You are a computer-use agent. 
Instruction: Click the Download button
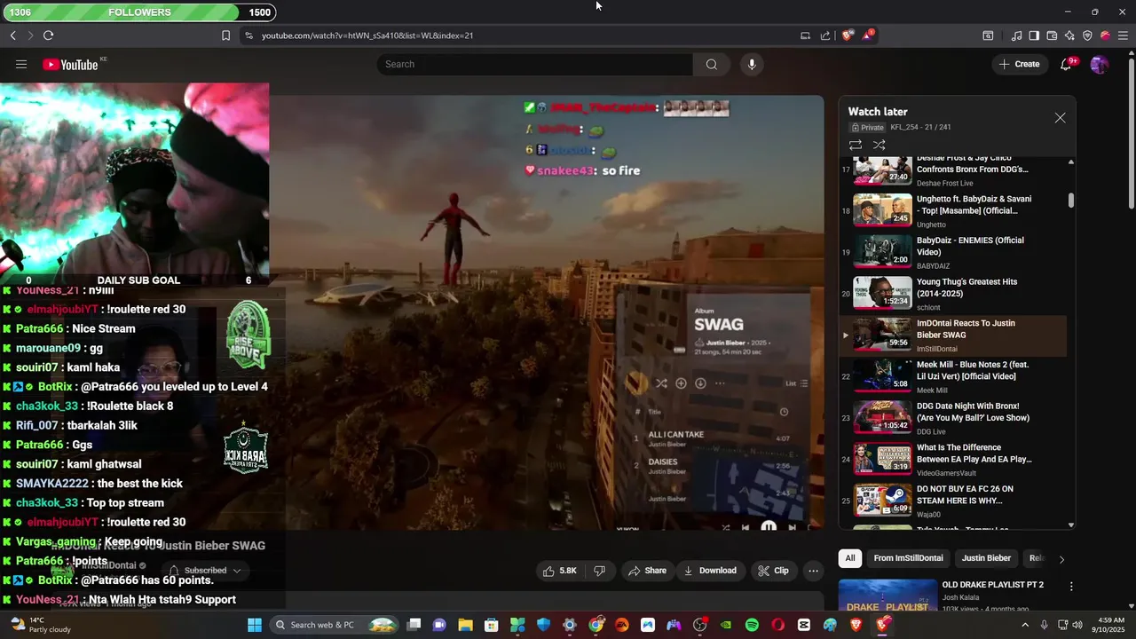tap(709, 571)
